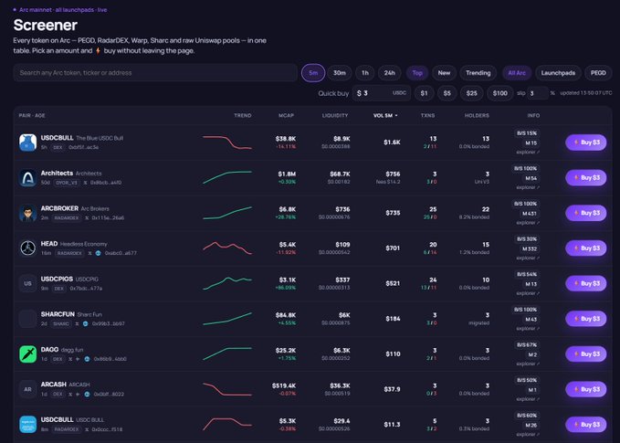The height and width of the screenshot is (443, 620).
Task: Open the X icon in DAGG row
Action: coord(70,359)
